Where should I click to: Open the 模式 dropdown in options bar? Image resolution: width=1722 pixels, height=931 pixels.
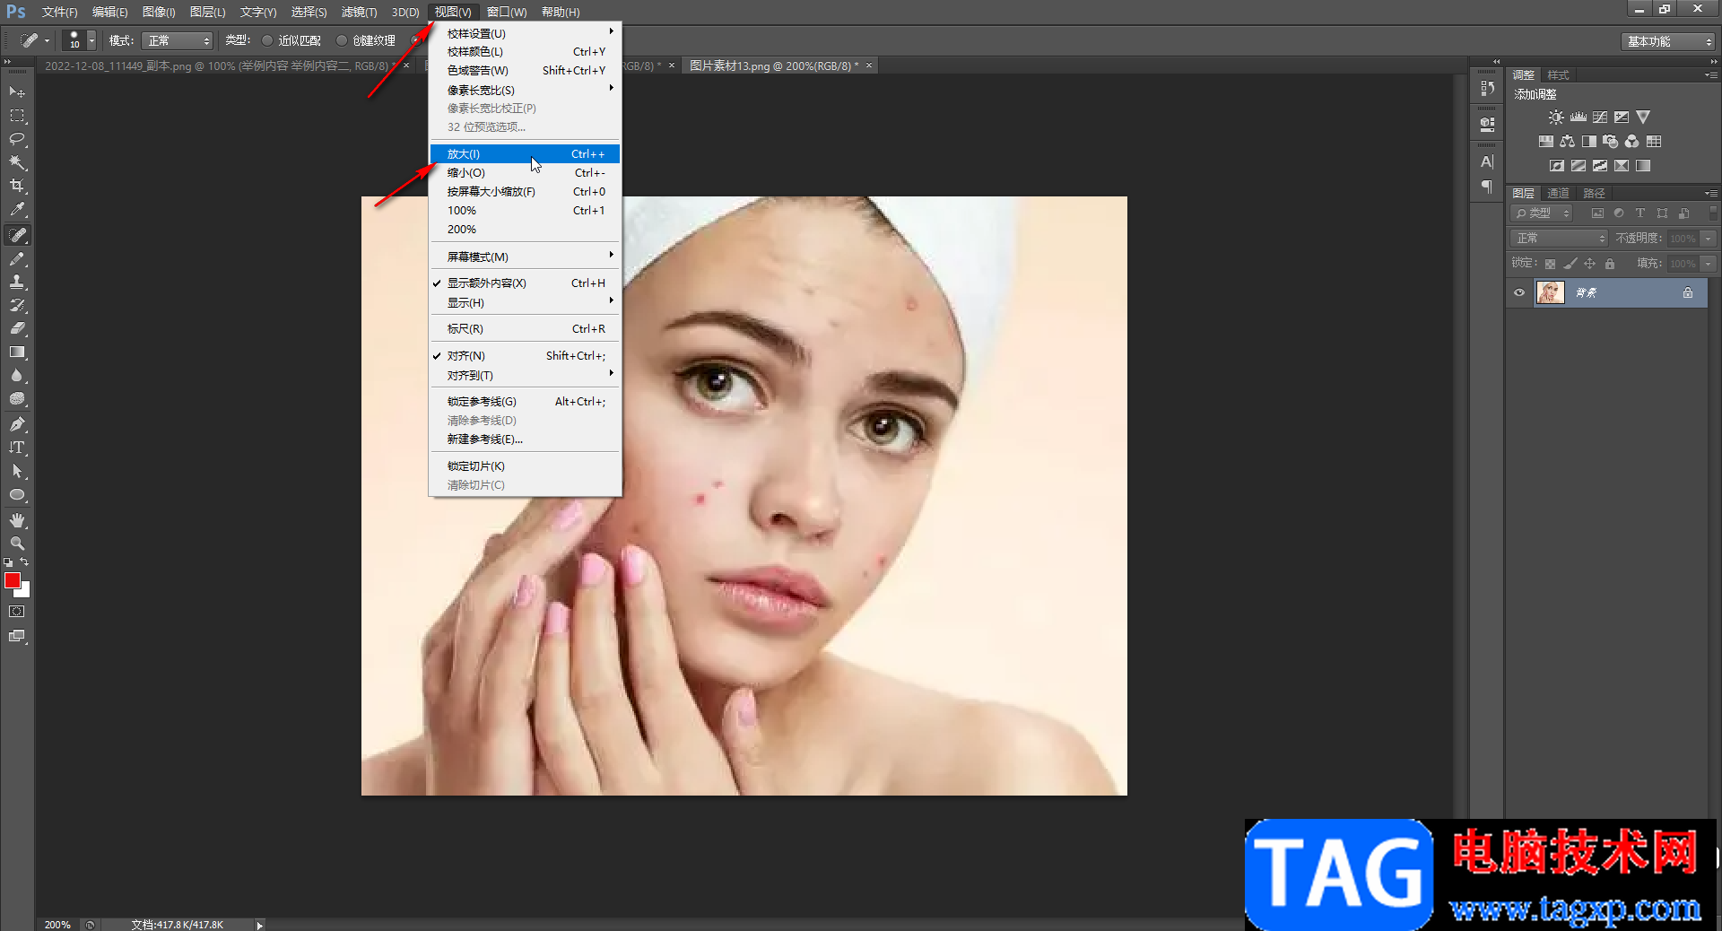point(177,41)
